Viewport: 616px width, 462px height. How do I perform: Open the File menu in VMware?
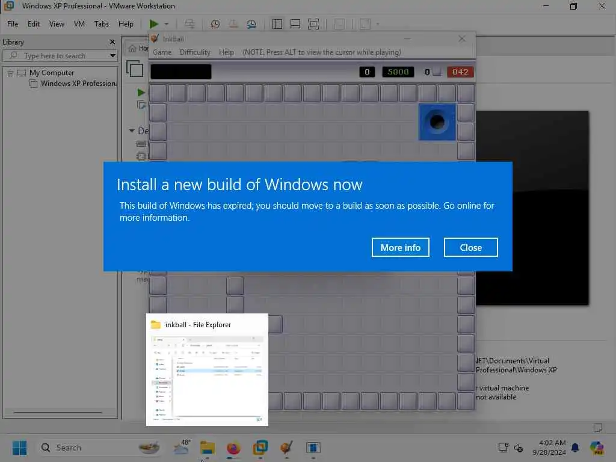(13, 24)
